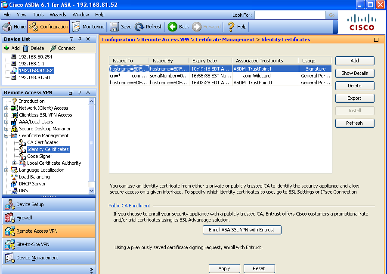Click the Export button
This screenshot has height=274, width=387.
pos(355,98)
